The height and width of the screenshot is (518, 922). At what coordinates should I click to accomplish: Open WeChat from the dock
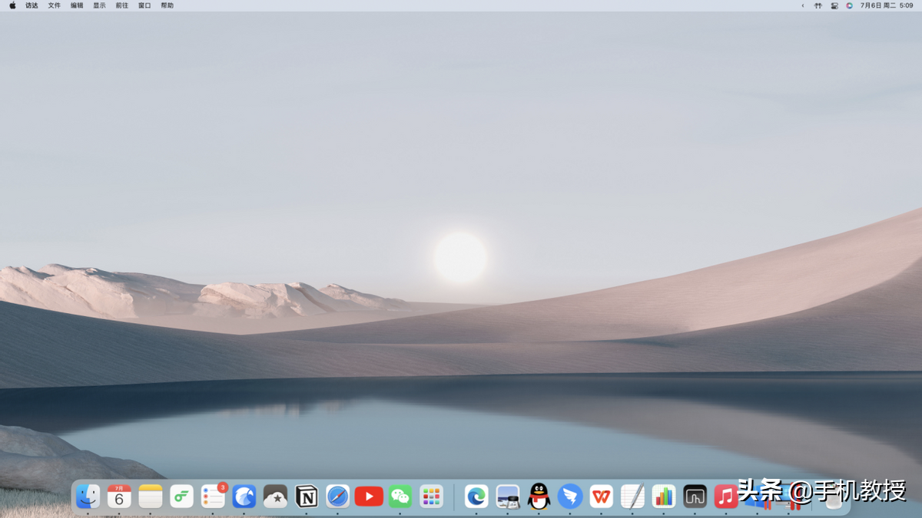(400, 497)
